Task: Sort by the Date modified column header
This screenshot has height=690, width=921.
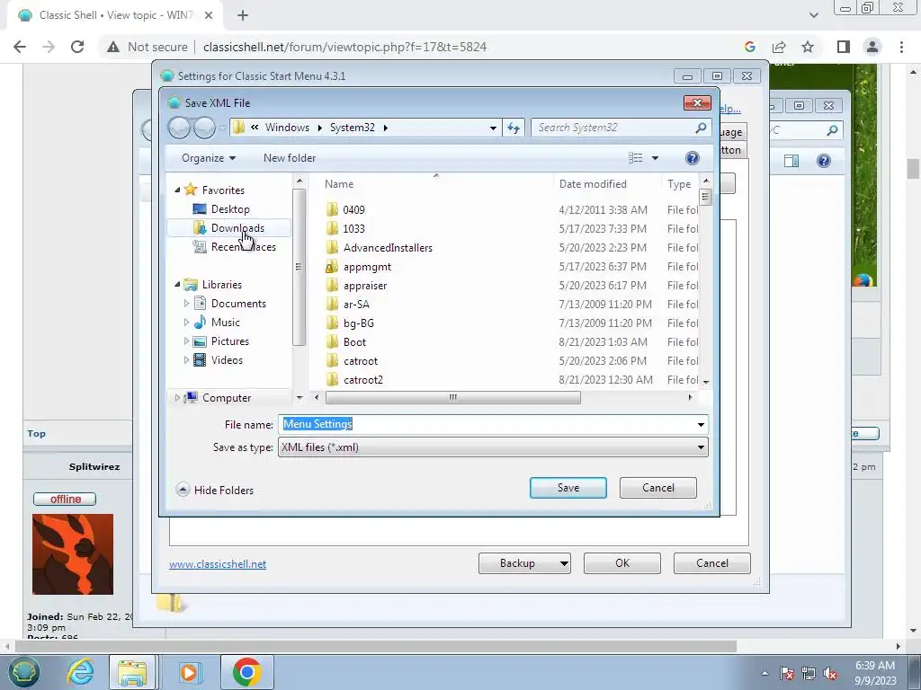Action: click(x=593, y=183)
